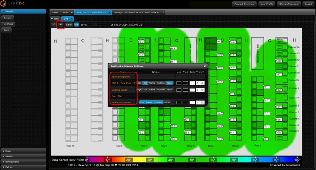Toggle Fit zoom mode button
Screen dimensions: 316x170
(x=77, y=25)
